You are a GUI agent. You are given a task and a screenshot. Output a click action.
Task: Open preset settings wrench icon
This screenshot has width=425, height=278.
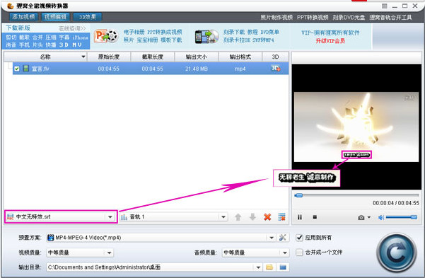pyautogui.click(x=282, y=238)
